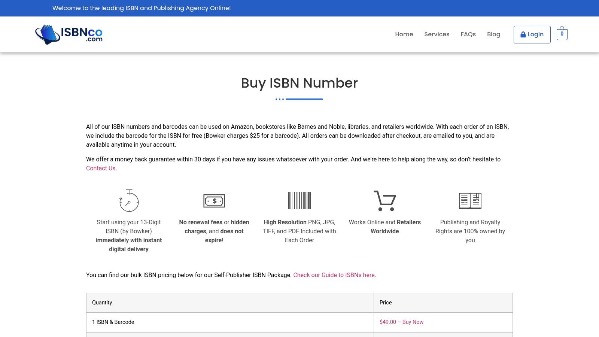Go to the Home menu item

click(x=404, y=34)
